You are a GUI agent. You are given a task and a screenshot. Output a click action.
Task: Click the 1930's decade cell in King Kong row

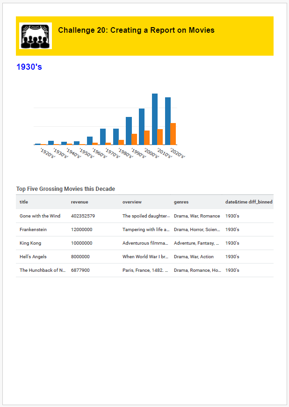(232, 243)
